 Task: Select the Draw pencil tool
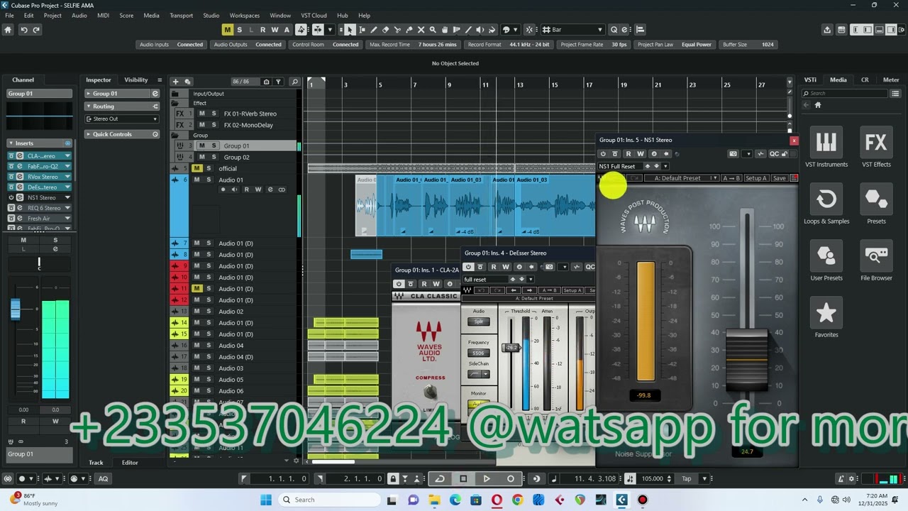click(x=374, y=30)
